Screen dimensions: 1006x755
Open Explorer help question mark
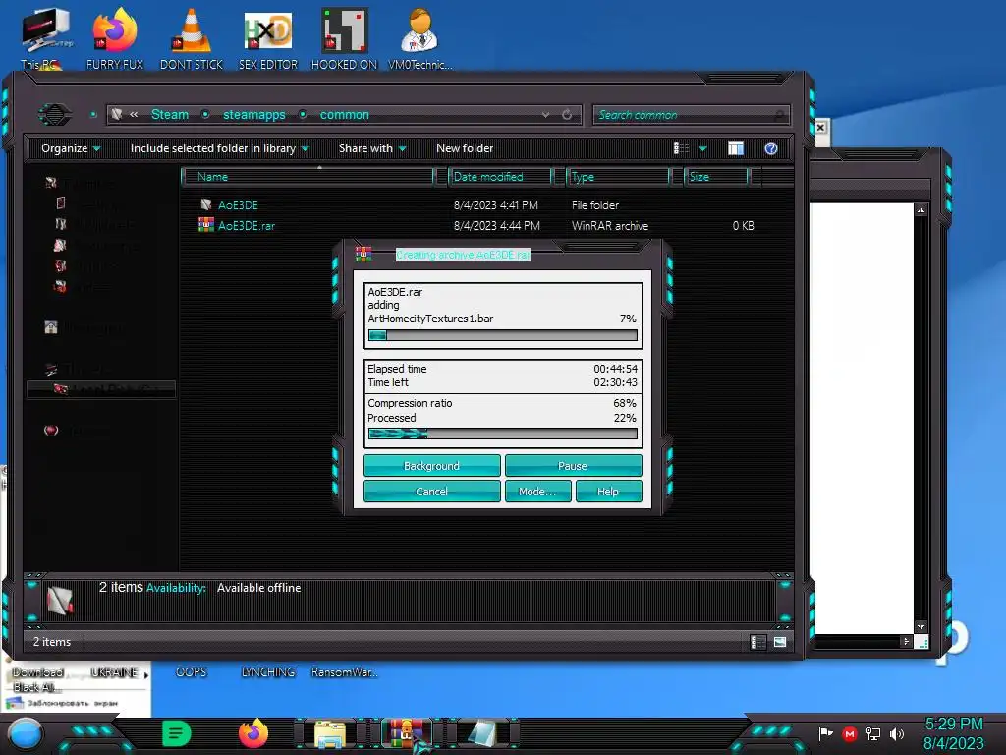[771, 148]
